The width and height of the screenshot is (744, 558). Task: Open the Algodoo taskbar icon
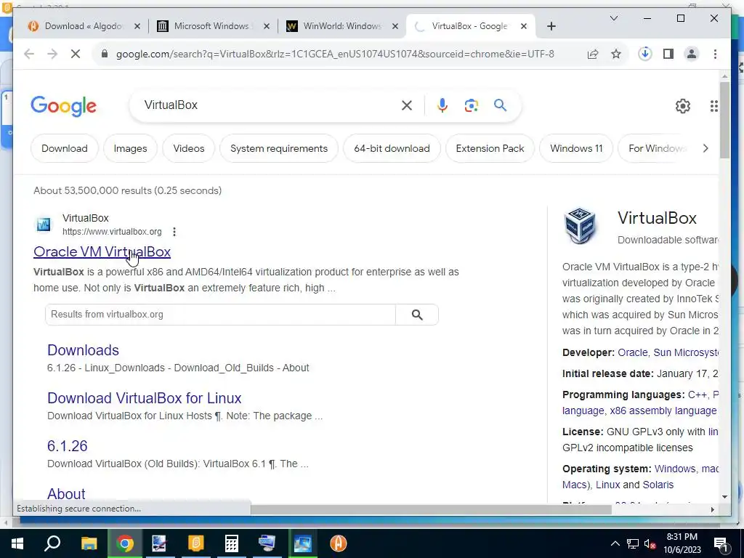pos(339,543)
